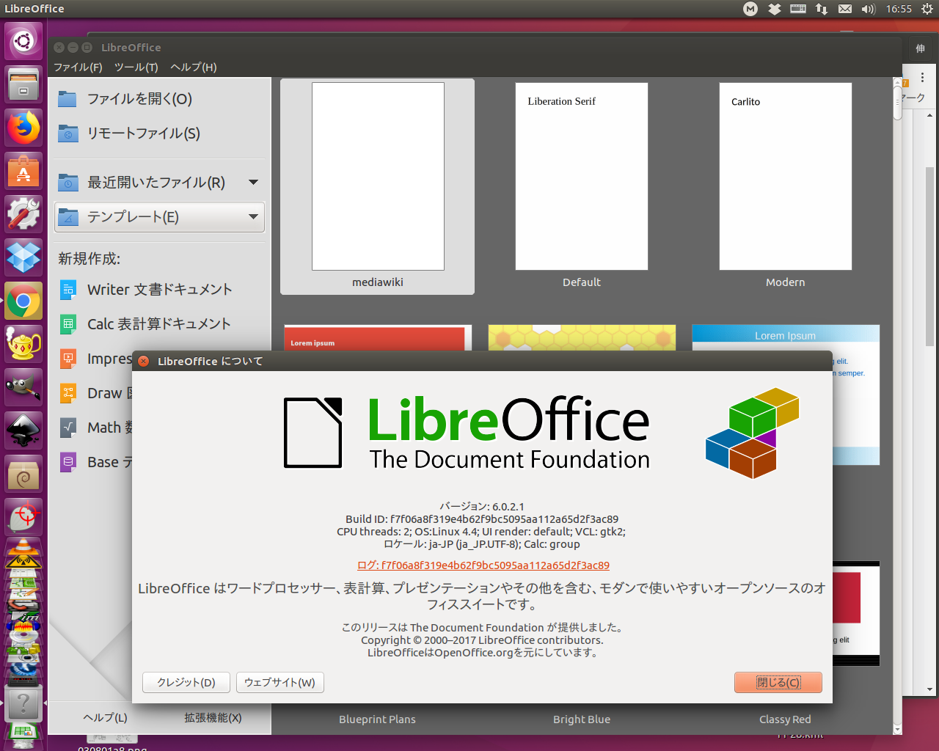Open the browser three-dot menu behind
This screenshot has width=939, height=751.
[x=922, y=77]
